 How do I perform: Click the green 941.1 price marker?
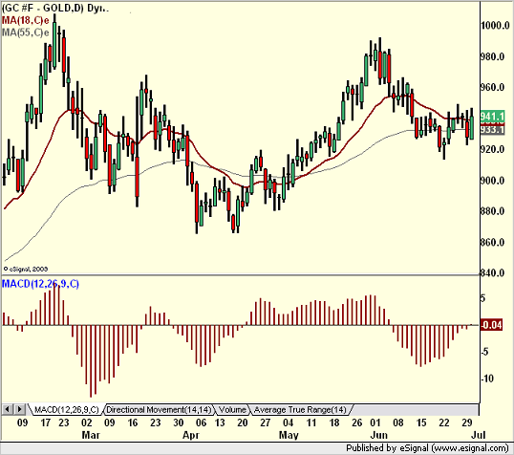pos(492,116)
